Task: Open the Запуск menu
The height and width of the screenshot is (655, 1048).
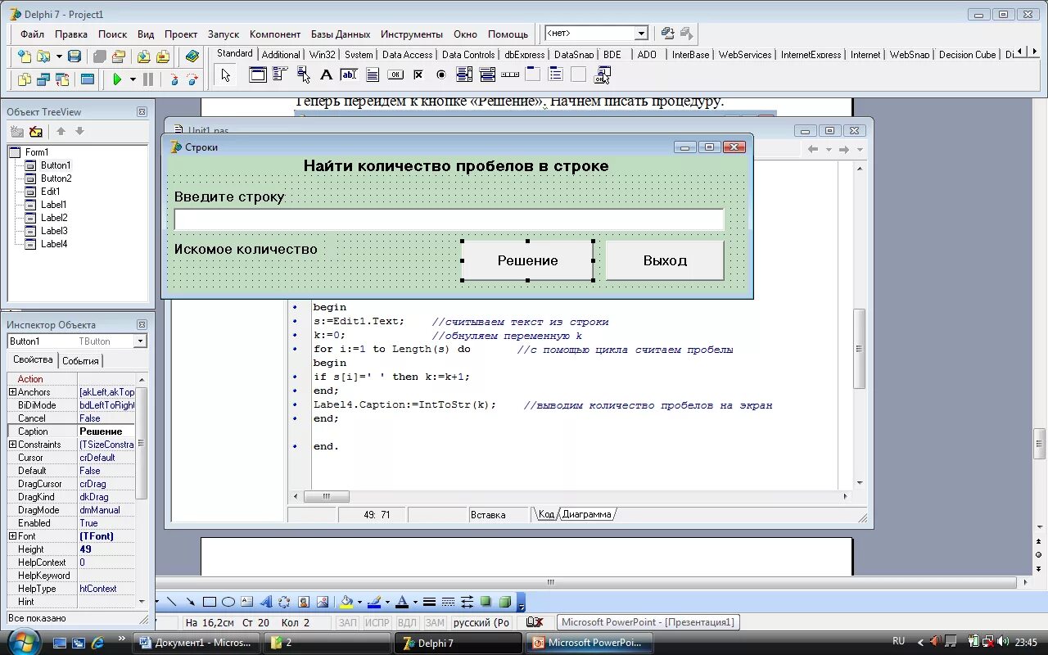Action: pyautogui.click(x=224, y=34)
